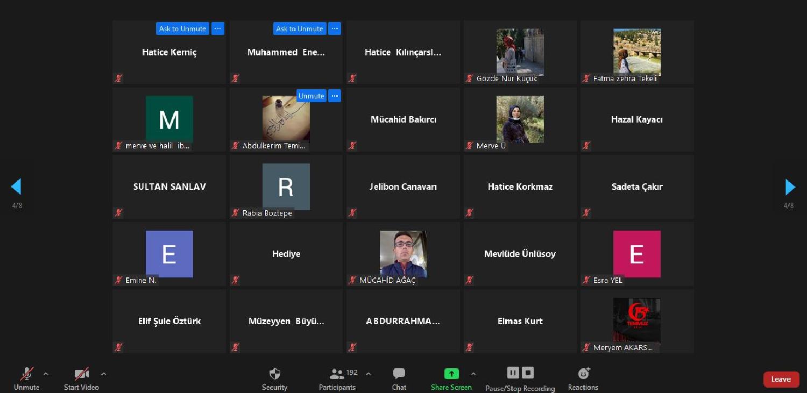Open more options for Muhammed's tile

click(335, 28)
